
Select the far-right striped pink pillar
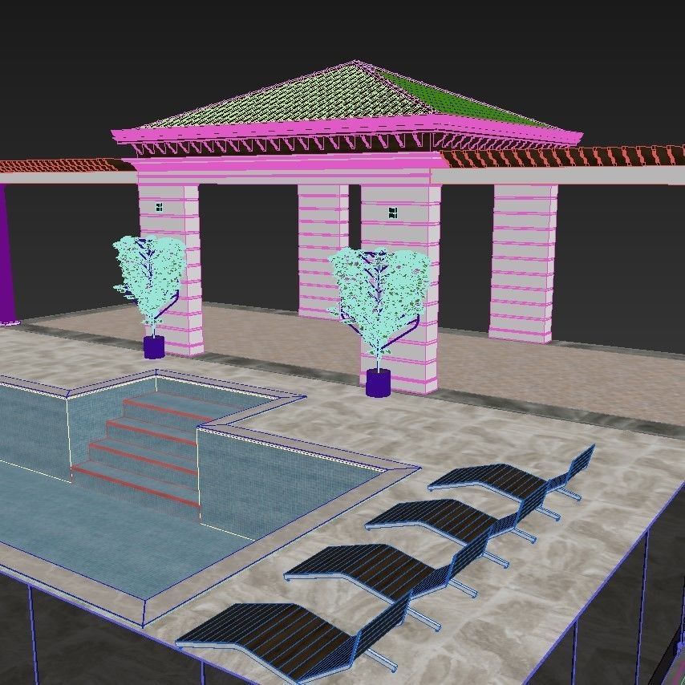pyautogui.click(x=522, y=263)
